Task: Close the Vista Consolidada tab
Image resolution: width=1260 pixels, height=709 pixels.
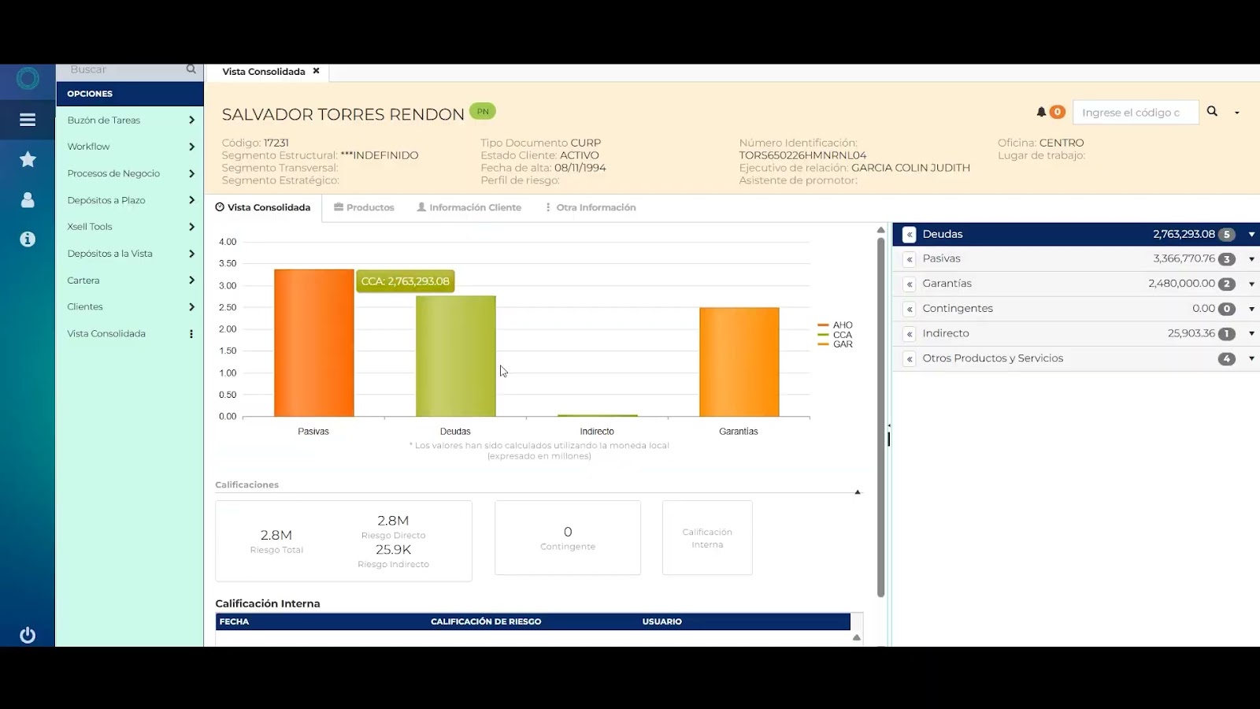Action: (x=316, y=71)
